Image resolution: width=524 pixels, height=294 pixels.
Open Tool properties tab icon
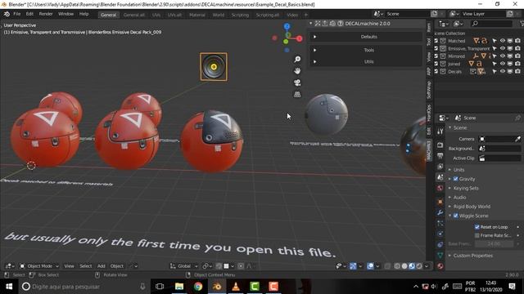point(440,131)
